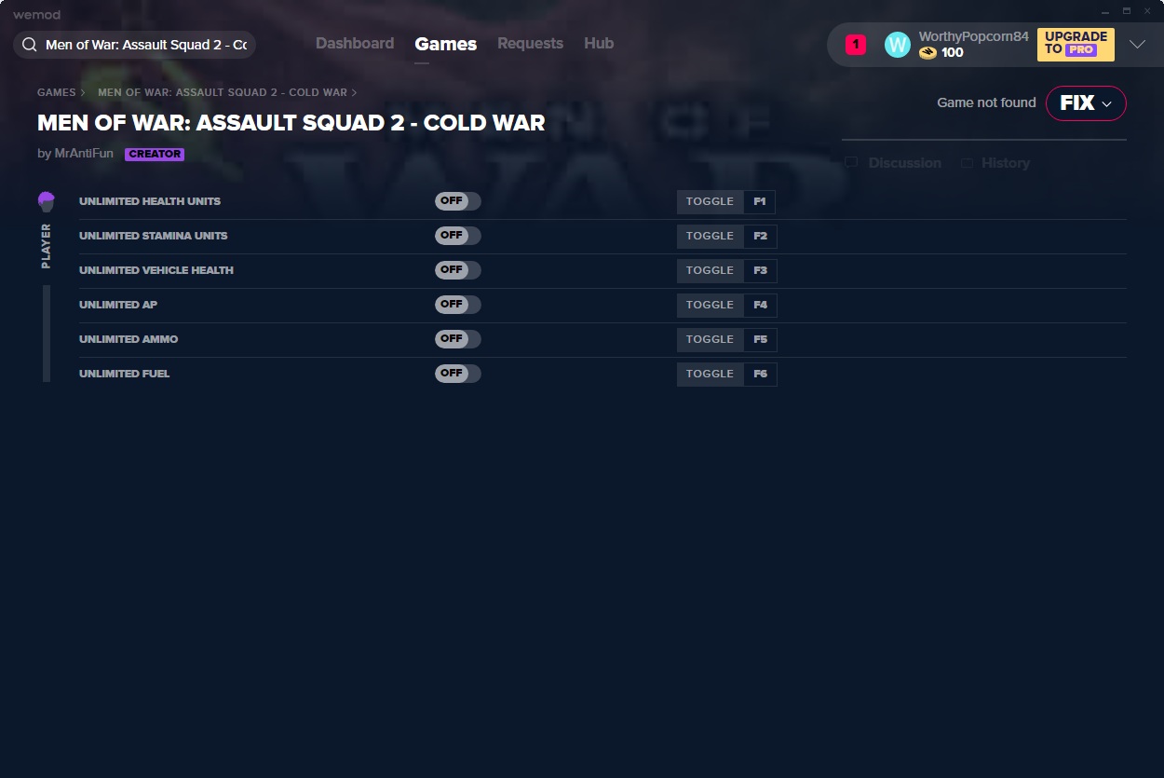Click the category scrollbar under Player

[47, 334]
